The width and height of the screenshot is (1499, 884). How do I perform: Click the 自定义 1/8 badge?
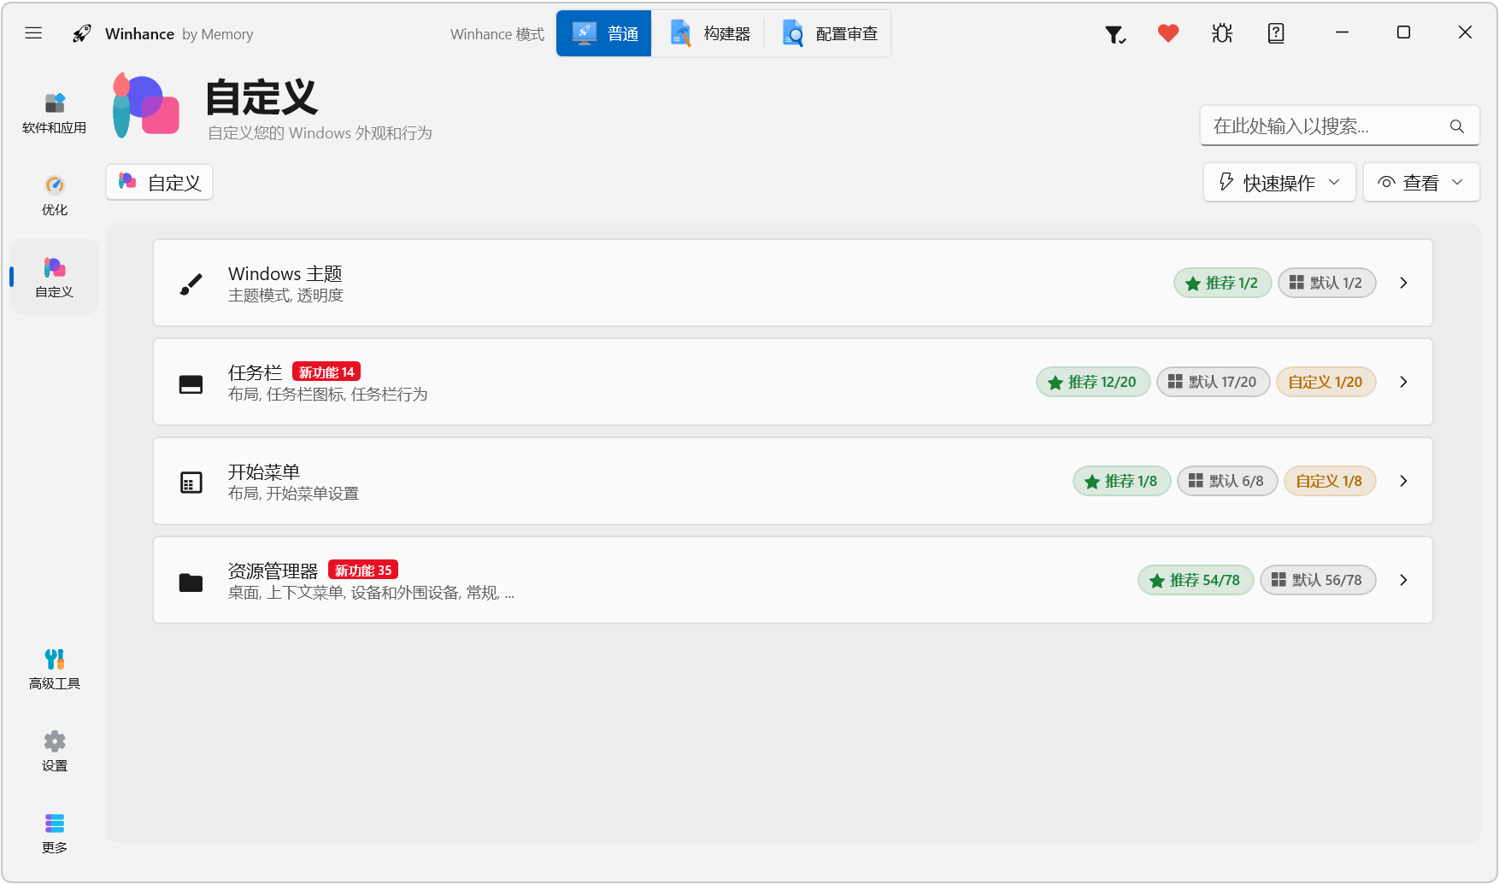click(x=1330, y=481)
